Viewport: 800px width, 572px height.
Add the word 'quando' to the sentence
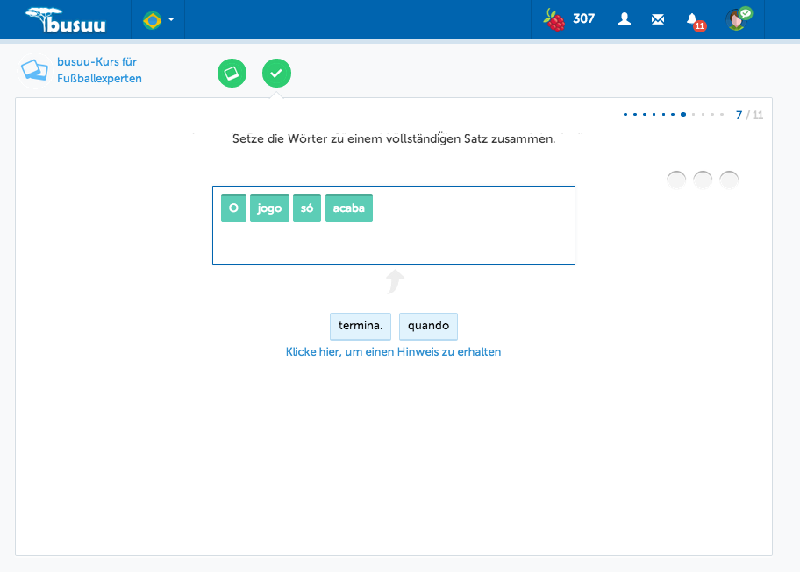(x=428, y=326)
